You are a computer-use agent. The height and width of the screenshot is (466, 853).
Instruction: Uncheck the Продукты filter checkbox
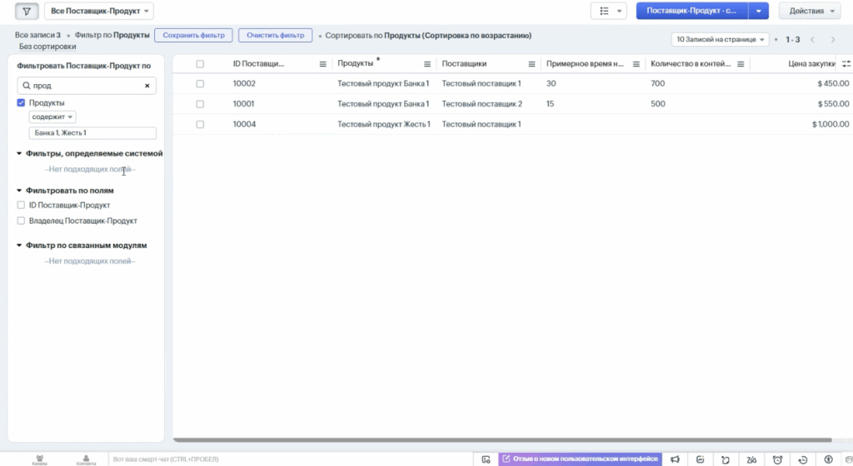point(22,103)
